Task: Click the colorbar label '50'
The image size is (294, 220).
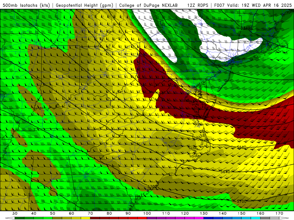Action: pos(53,213)
